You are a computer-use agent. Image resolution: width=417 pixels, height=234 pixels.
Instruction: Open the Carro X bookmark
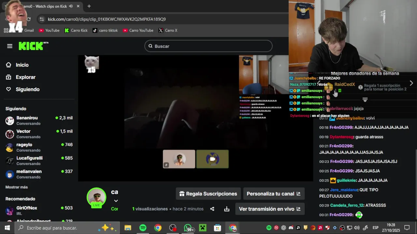(168, 31)
